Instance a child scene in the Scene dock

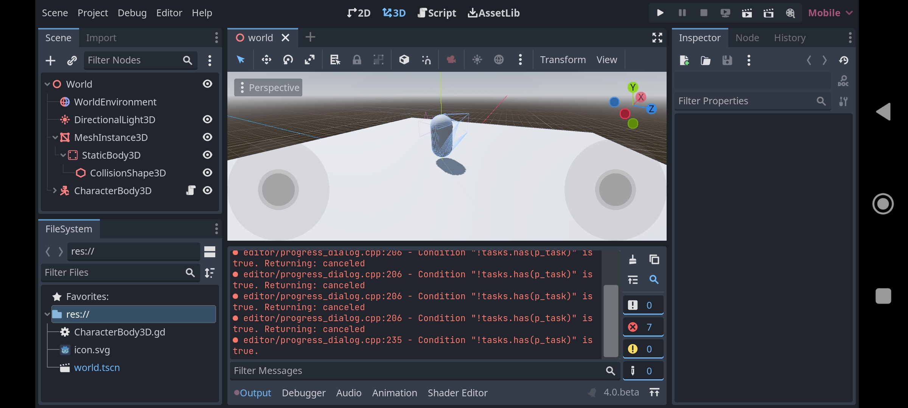[x=72, y=60]
